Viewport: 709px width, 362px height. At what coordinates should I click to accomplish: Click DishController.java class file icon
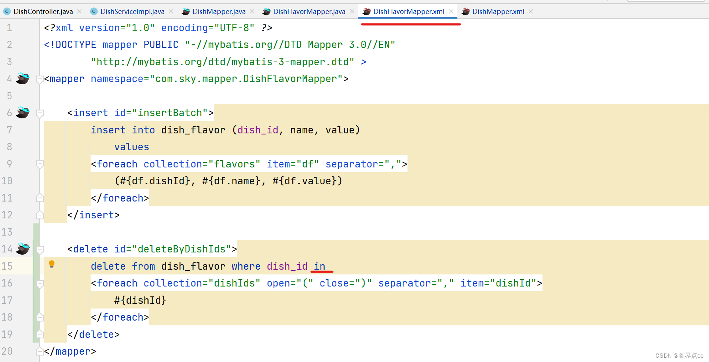7,11
